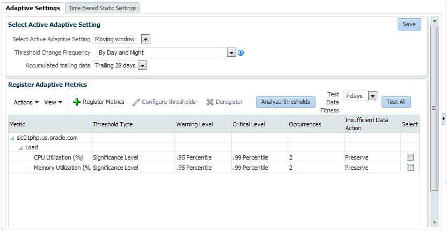
Task: Collapse the slc01php.us.oracle.com tree node
Action: pos(12,138)
